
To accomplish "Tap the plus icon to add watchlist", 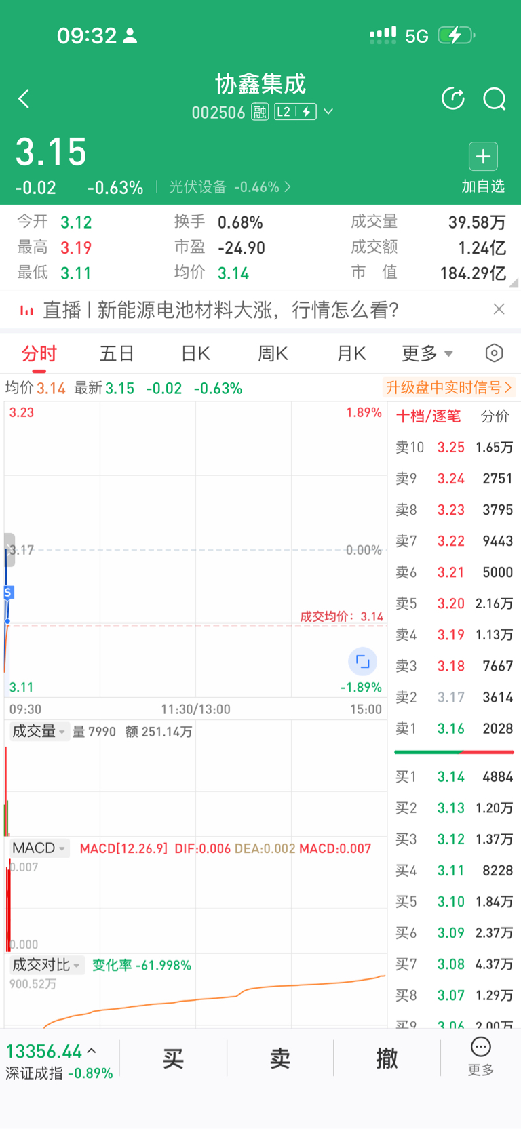I will click(483, 157).
